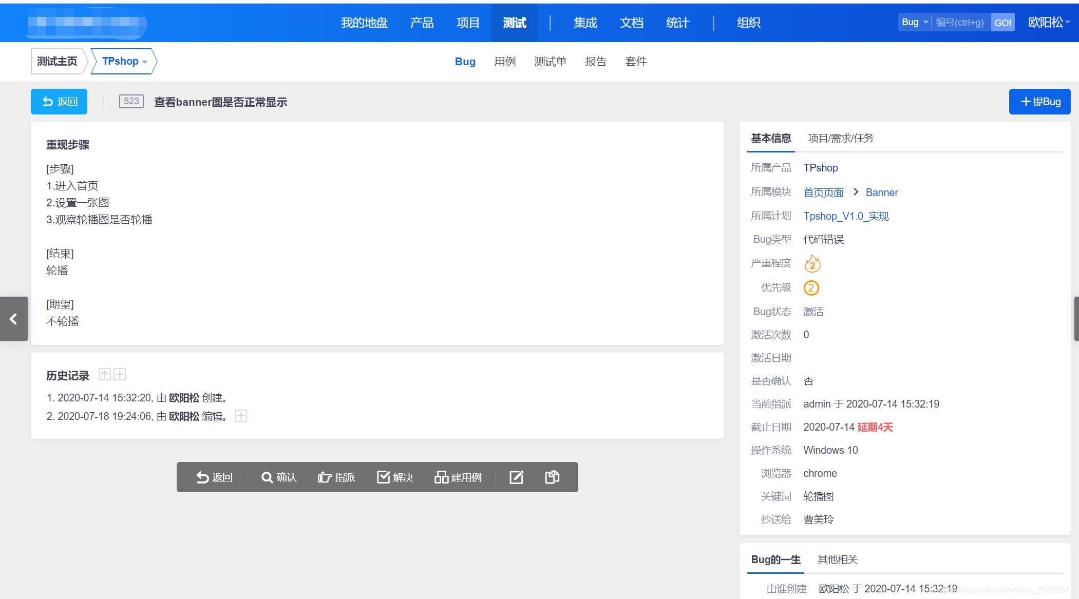
Task: Click 指派 to assign the Bug
Action: click(337, 477)
